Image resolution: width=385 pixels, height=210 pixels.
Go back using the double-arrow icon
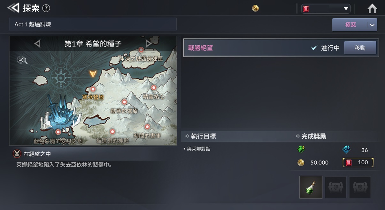point(13,8)
